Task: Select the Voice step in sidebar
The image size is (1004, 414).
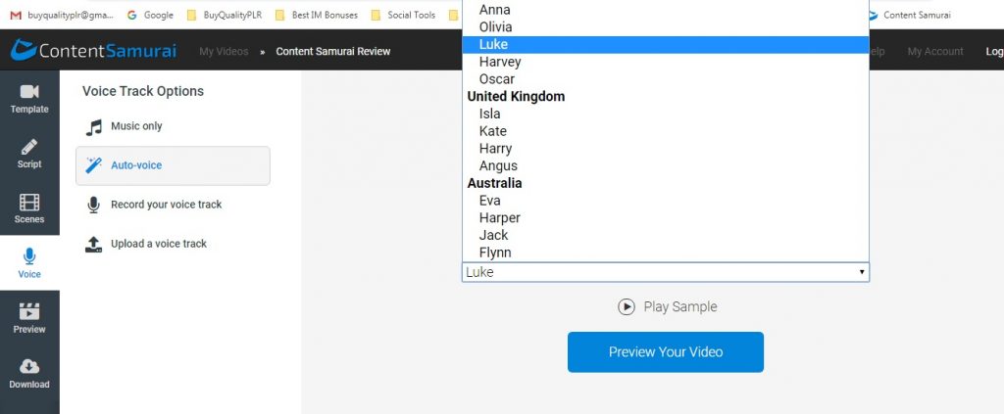Action: click(x=29, y=263)
